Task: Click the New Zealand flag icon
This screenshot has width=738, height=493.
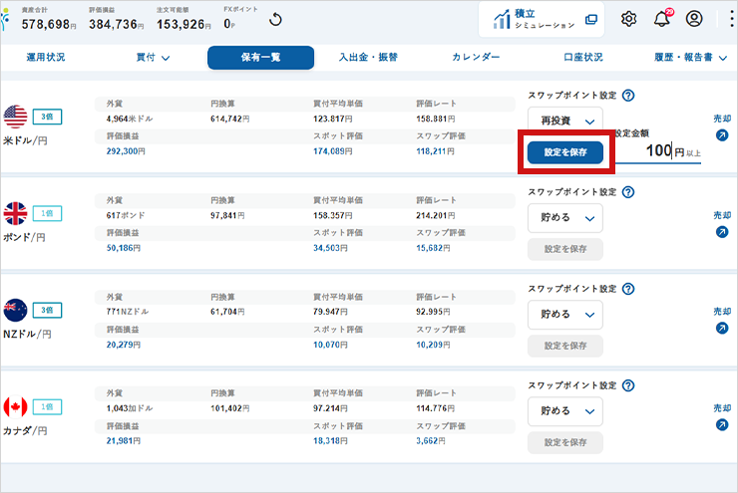Action: (x=16, y=310)
